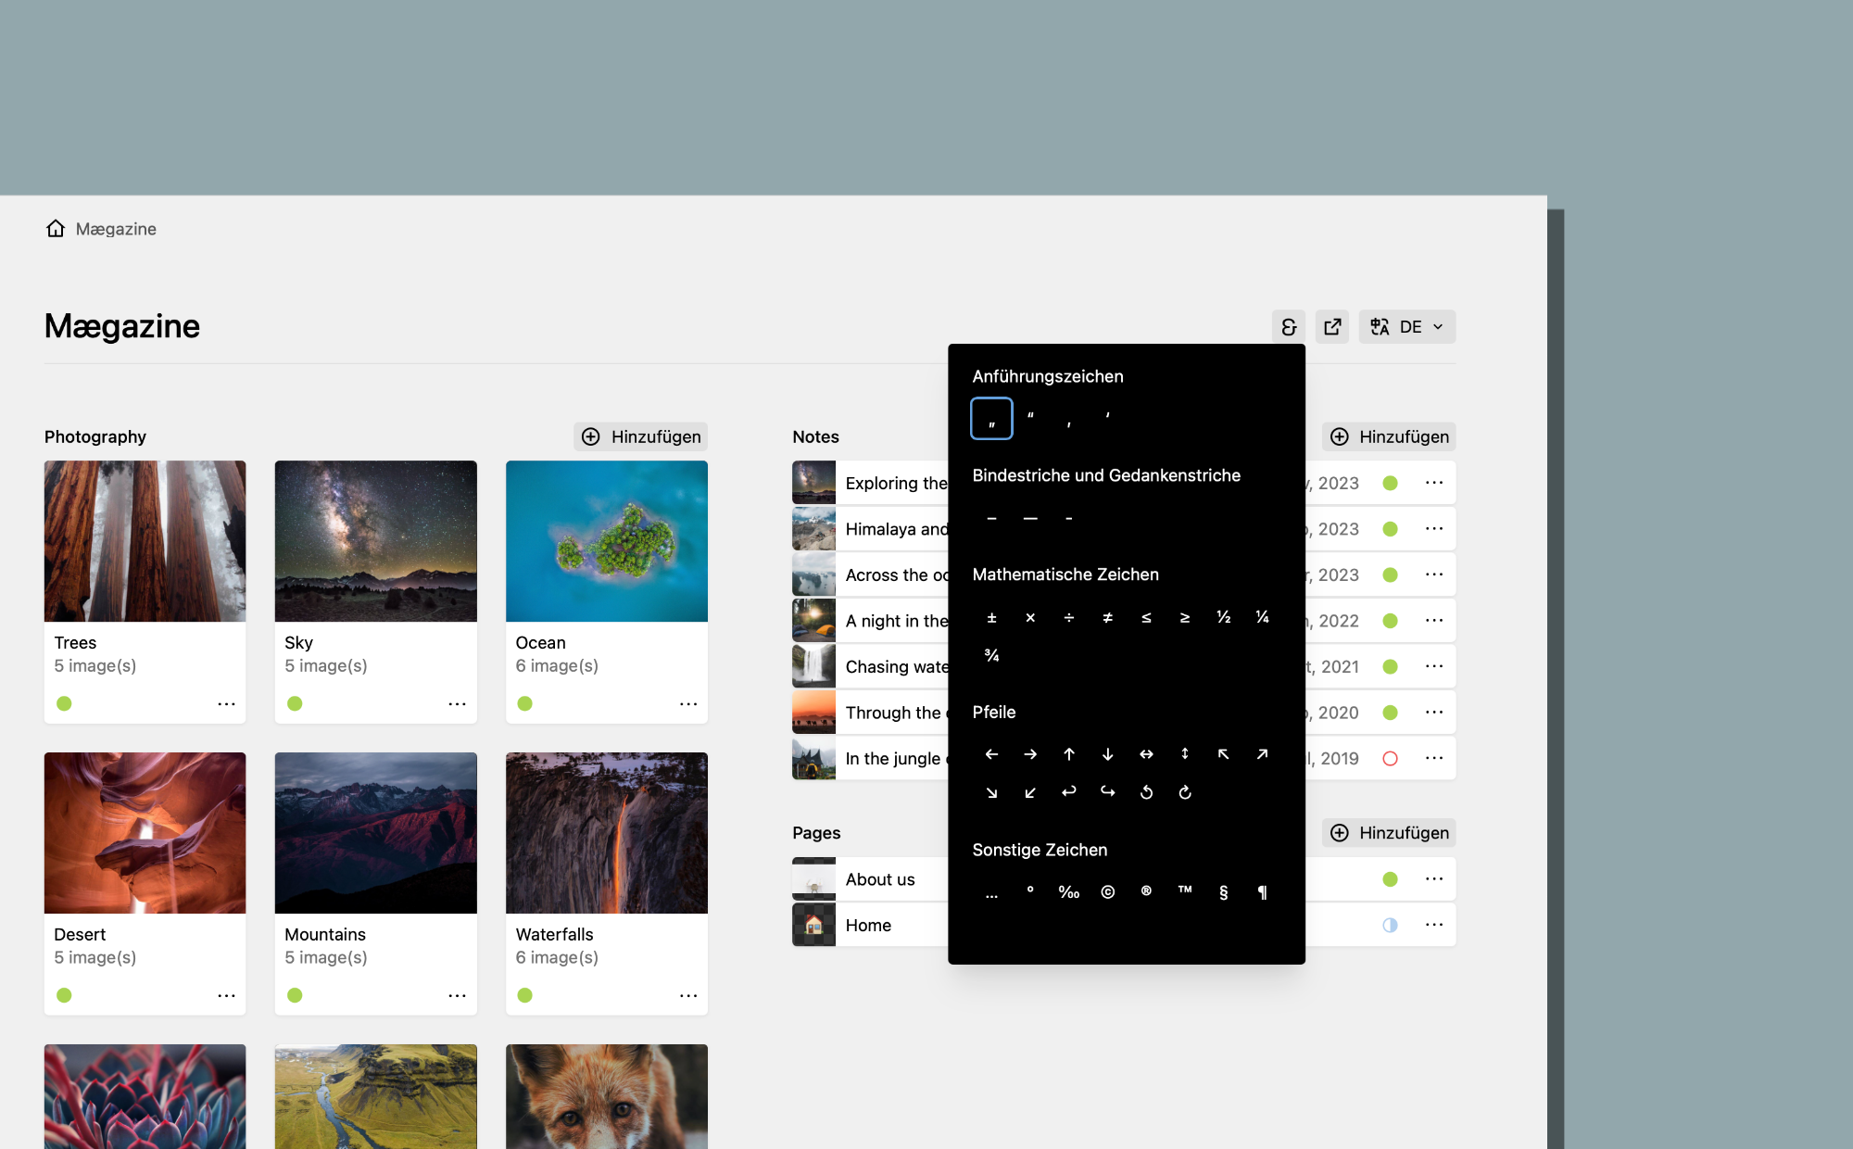Click the special characters toolbar icon
This screenshot has height=1149, width=1853.
(x=1288, y=327)
